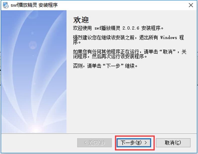Abort setup with the 取消(C) button

(173, 143)
